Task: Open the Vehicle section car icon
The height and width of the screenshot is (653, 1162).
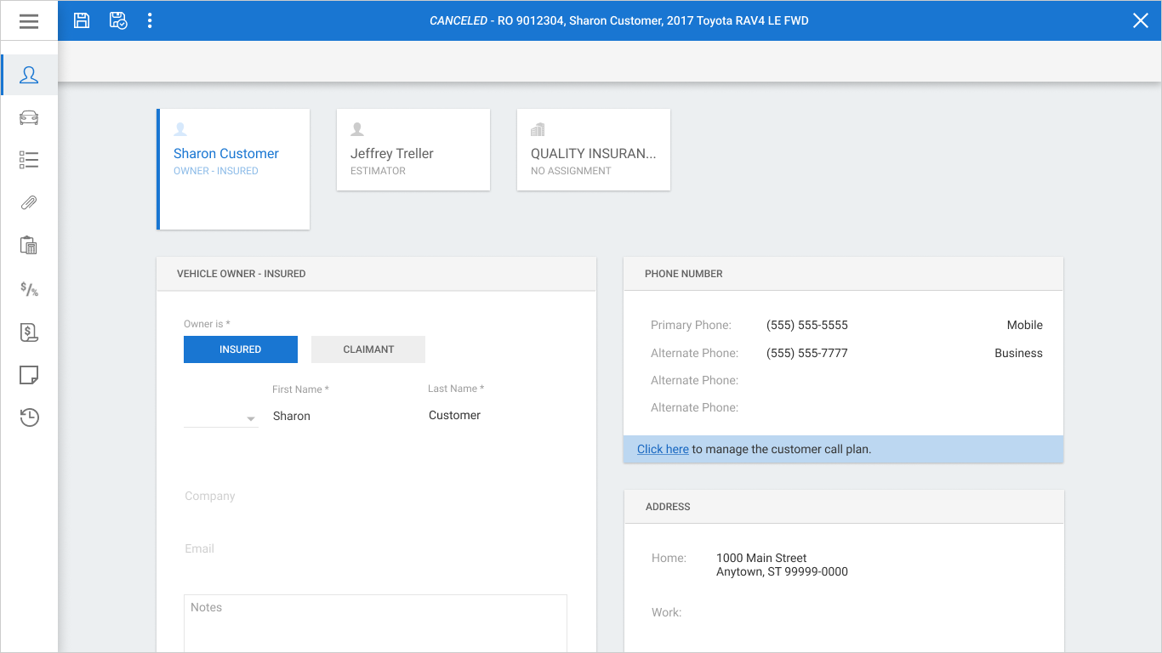Action: point(29,117)
